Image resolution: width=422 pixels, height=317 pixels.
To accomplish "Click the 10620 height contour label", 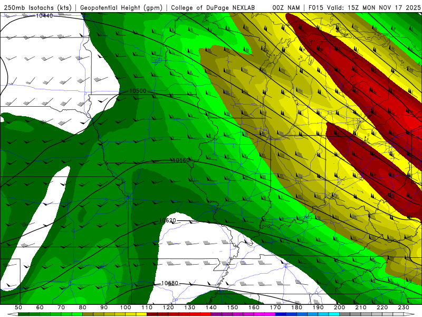I will (x=167, y=220).
